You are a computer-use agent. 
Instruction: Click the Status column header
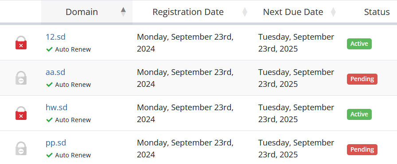(377, 12)
